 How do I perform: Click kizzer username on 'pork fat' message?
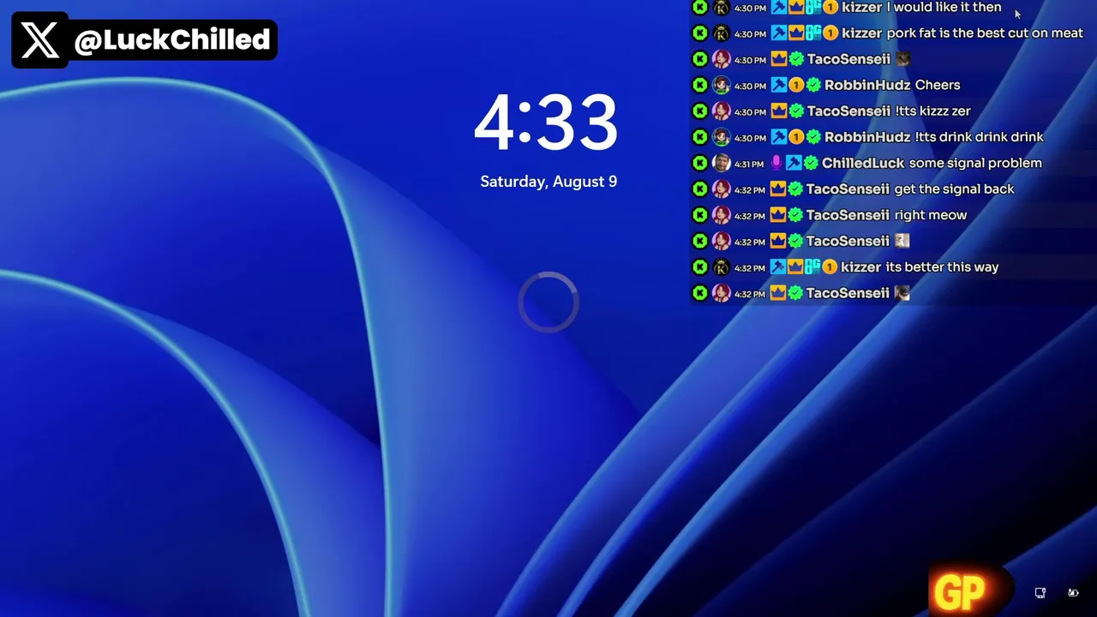(861, 33)
